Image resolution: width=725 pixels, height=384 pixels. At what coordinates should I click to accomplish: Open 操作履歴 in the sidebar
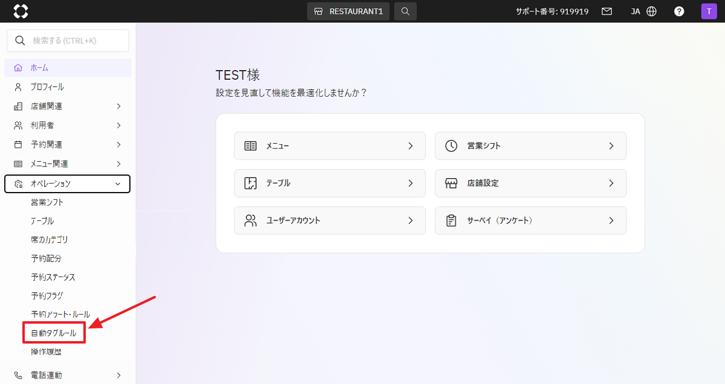46,352
